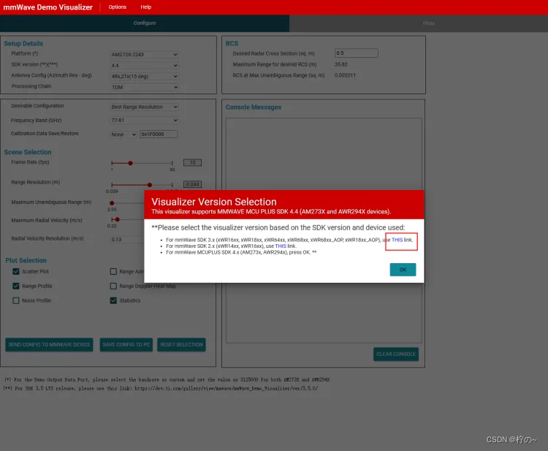
Task: Expand the Platform dropdown showing AM273X-2243
Action: tap(144, 55)
